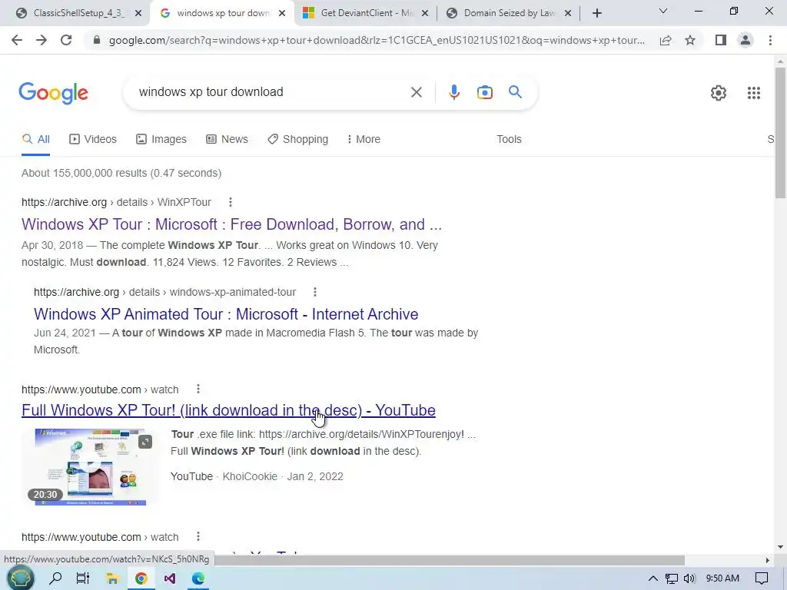This screenshot has height=590, width=787.
Task: Open Visual Studio from the taskbar
Action: [170, 578]
